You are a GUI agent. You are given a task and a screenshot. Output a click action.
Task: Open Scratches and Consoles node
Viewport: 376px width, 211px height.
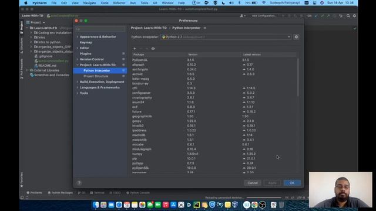pyautogui.click(x=51, y=75)
